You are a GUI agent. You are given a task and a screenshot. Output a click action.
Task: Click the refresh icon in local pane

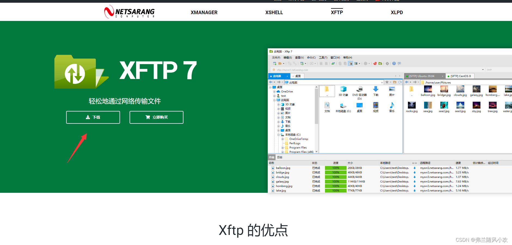click(400, 82)
